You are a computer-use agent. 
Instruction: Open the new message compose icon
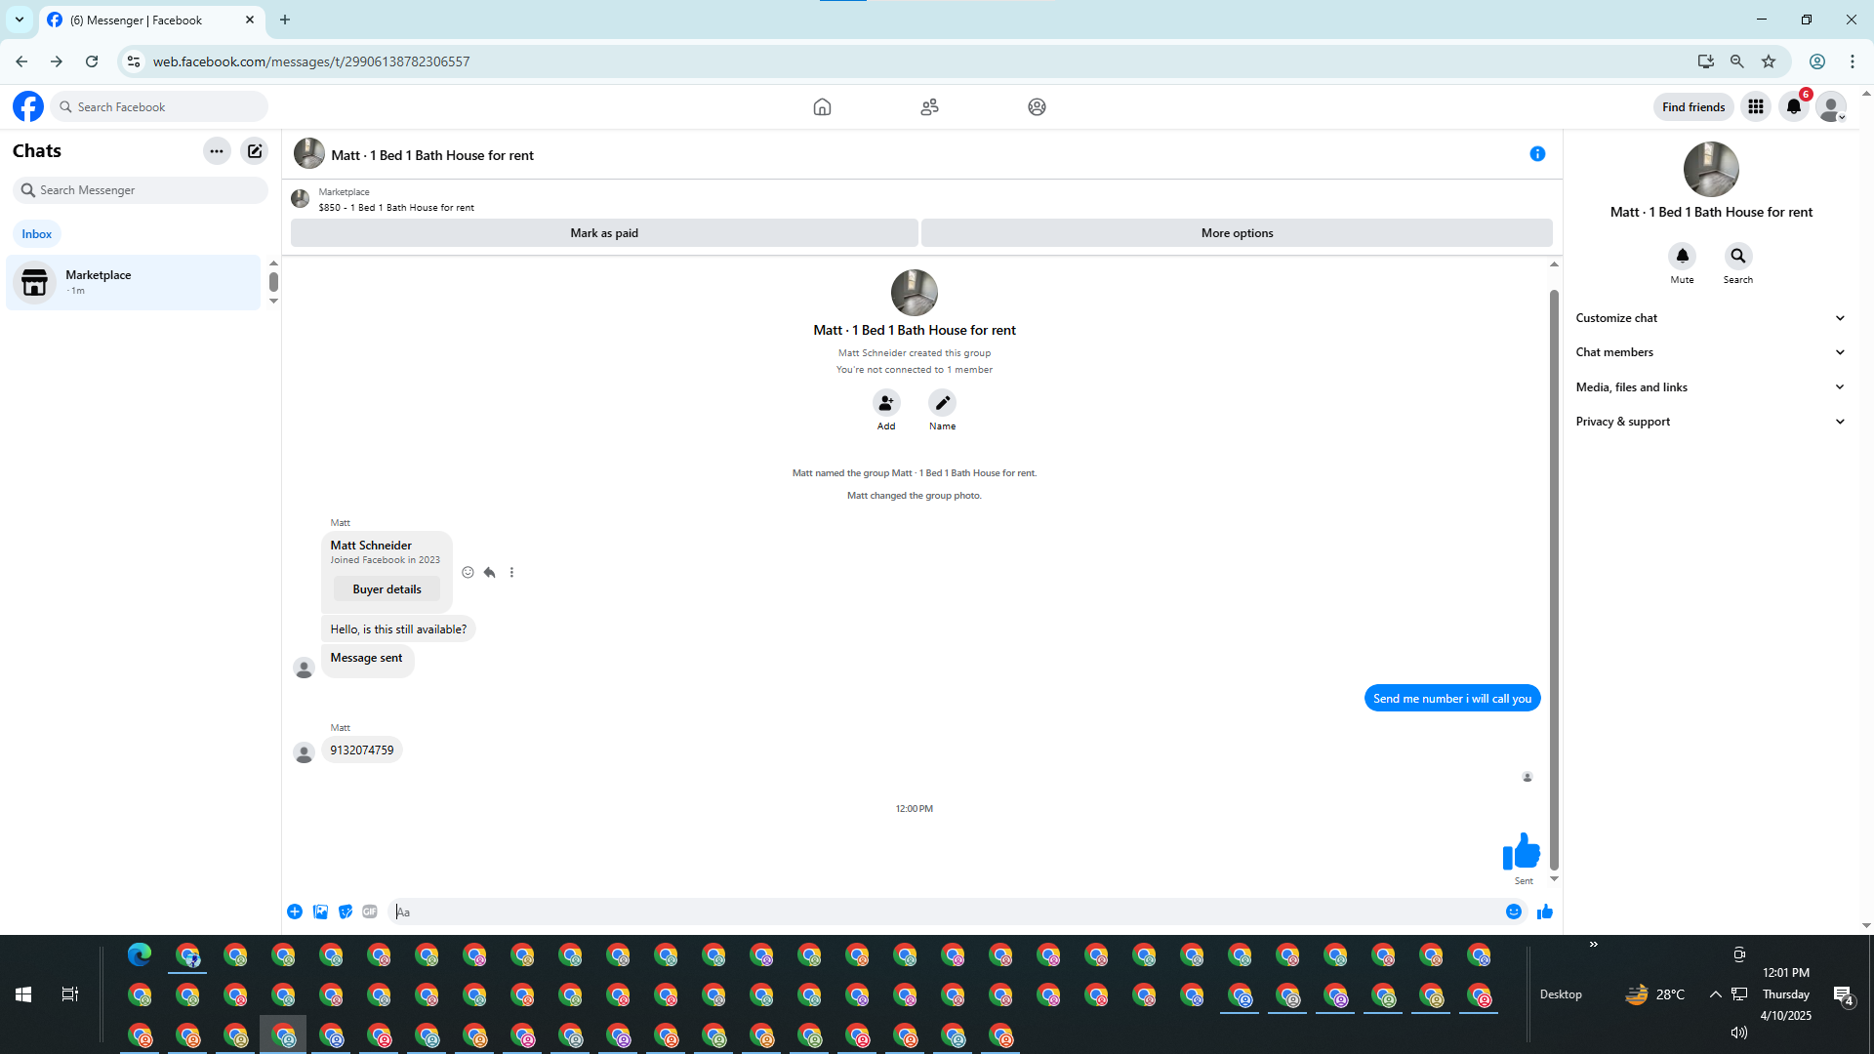[x=255, y=151]
